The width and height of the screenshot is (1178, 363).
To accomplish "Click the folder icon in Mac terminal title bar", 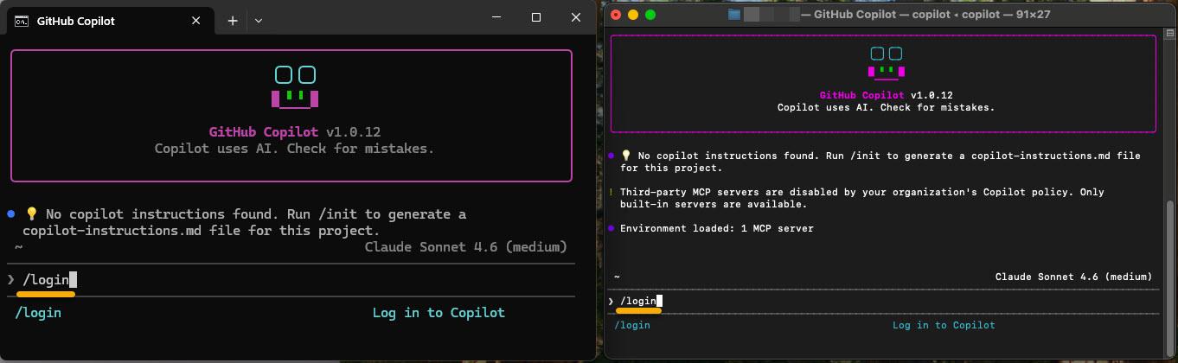I will click(x=734, y=15).
